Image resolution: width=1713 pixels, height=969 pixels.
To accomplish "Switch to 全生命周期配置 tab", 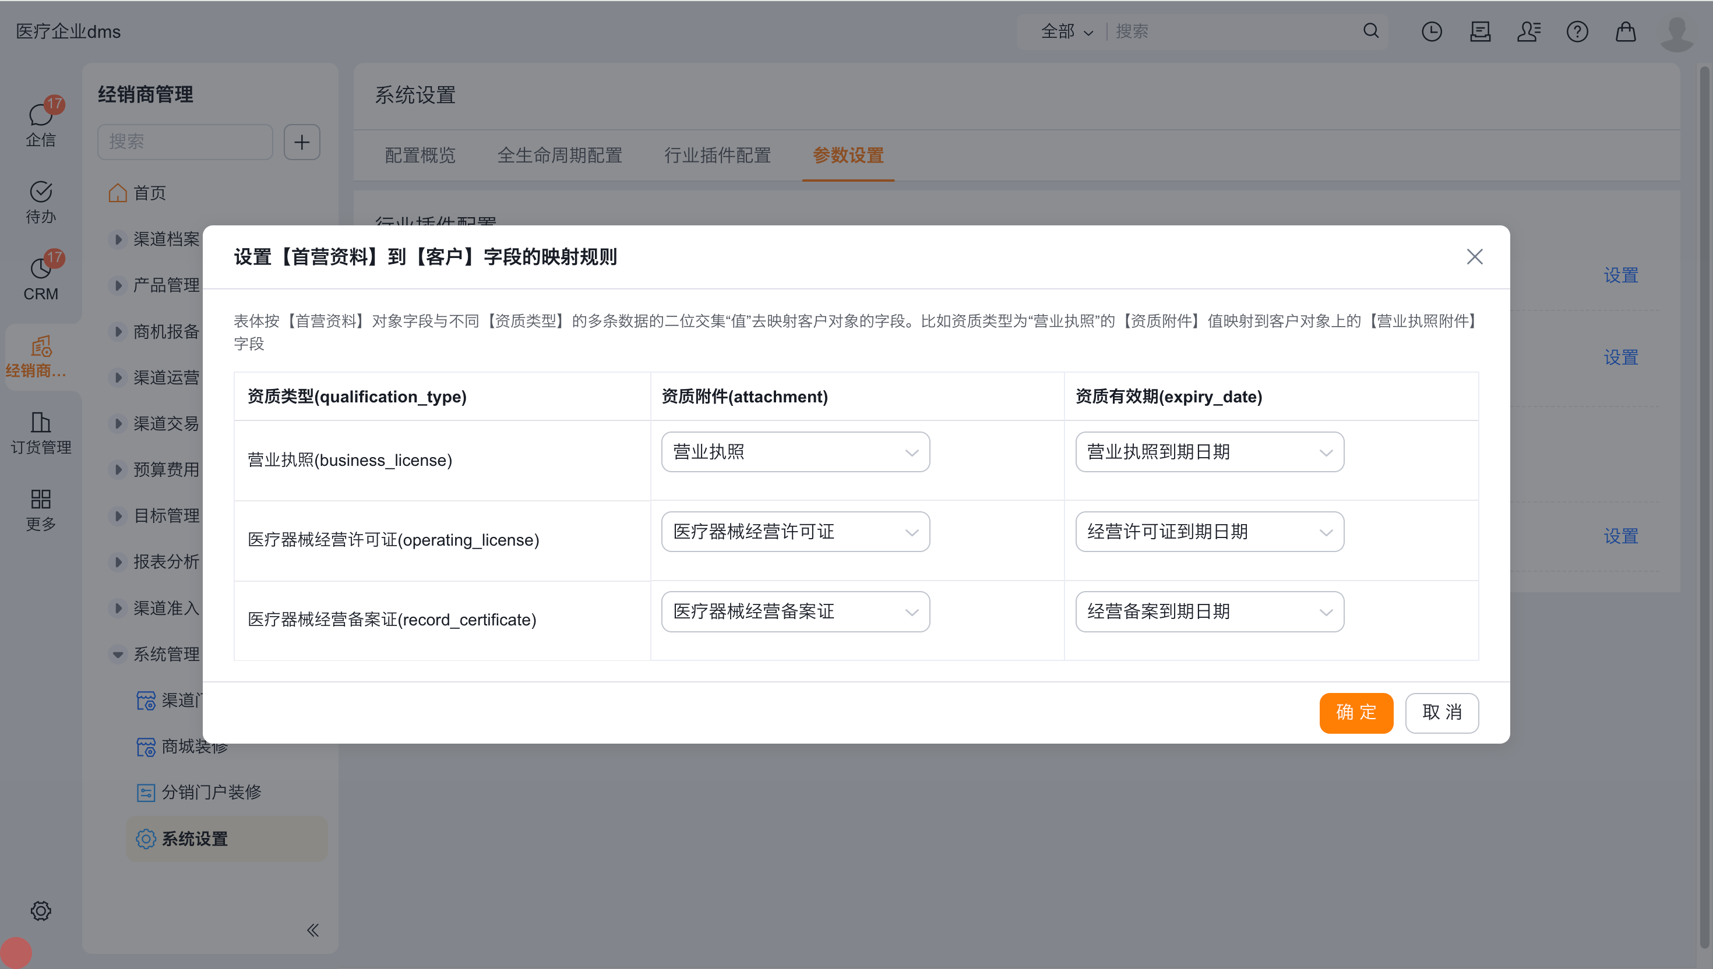I will [559, 155].
